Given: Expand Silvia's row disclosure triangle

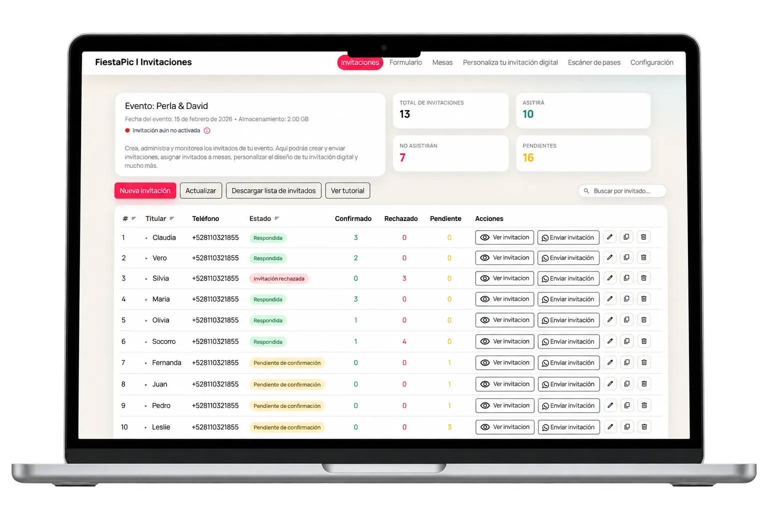Looking at the screenshot, I should tap(146, 279).
